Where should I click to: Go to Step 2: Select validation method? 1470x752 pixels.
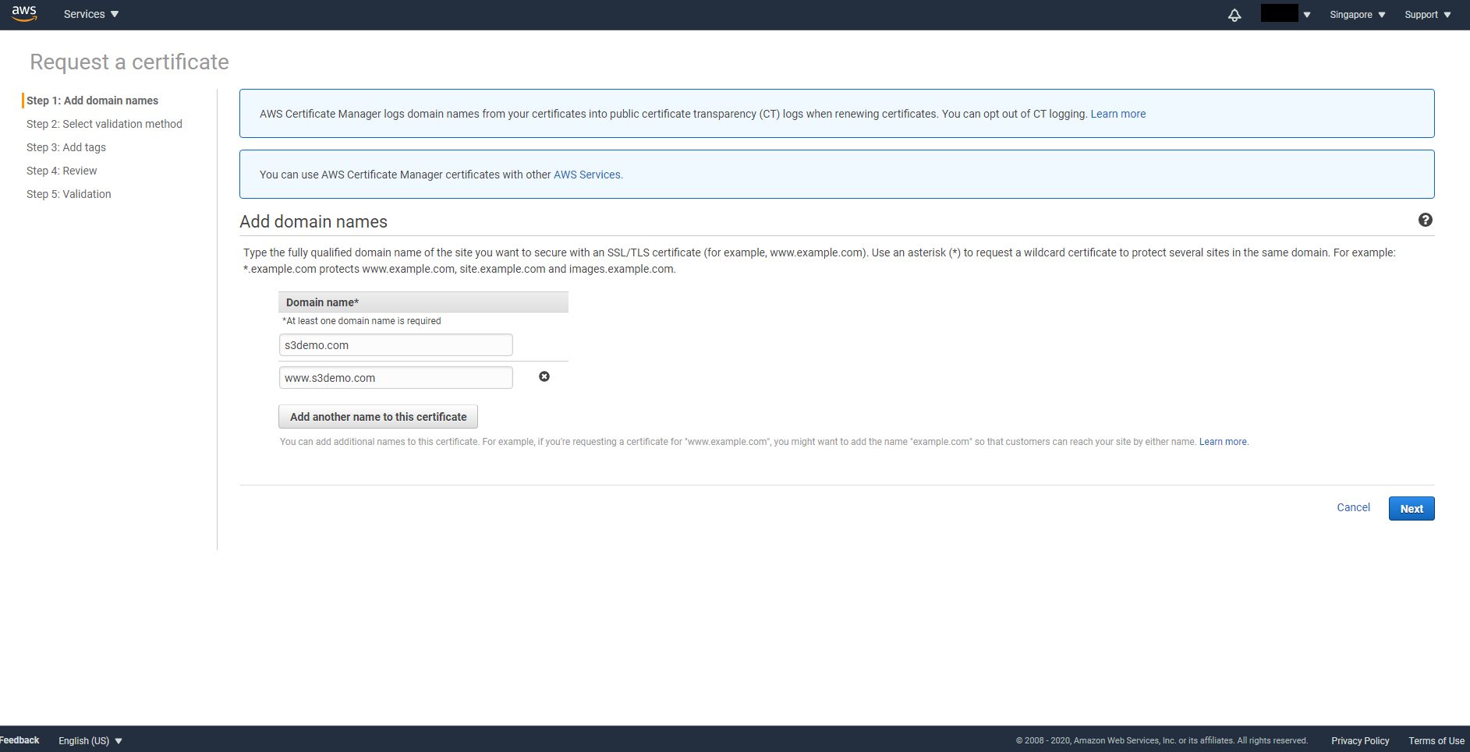click(x=104, y=124)
